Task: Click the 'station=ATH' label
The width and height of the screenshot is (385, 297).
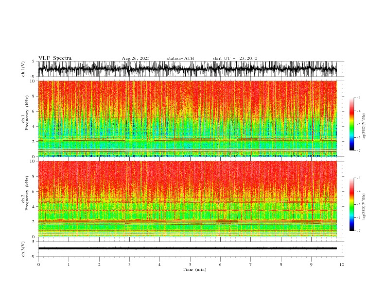Action: click(x=180, y=58)
